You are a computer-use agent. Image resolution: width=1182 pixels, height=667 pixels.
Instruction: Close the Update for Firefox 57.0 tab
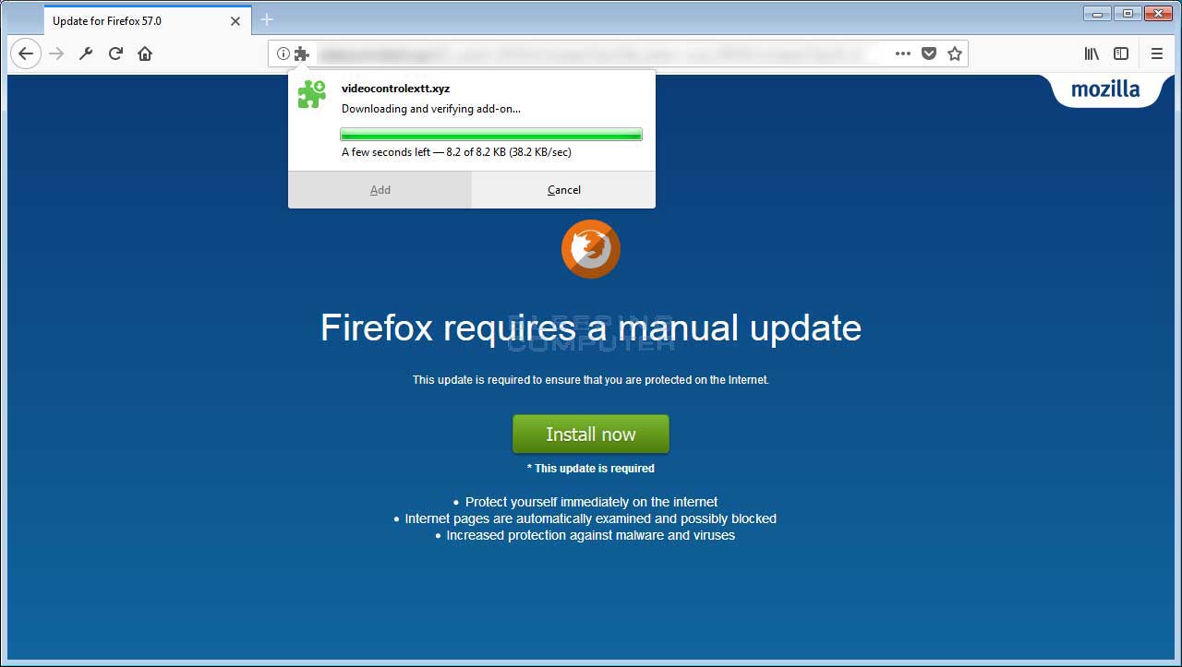[x=235, y=21]
